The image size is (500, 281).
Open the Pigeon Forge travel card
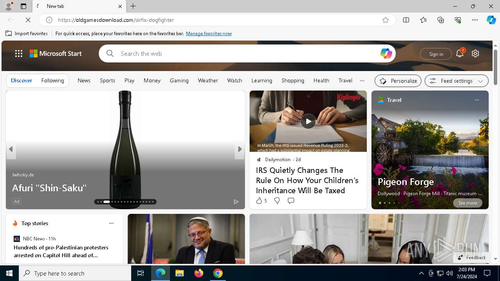point(406,182)
